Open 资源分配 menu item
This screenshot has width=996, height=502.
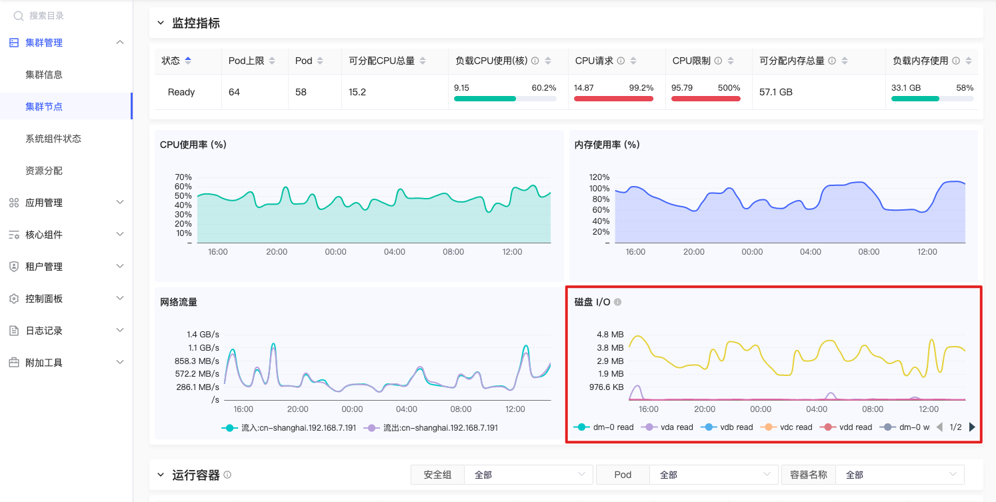(x=44, y=171)
